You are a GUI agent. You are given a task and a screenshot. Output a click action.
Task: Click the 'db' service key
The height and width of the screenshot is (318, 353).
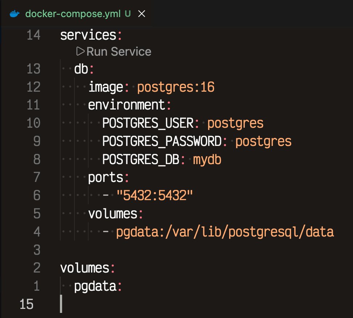coord(81,69)
